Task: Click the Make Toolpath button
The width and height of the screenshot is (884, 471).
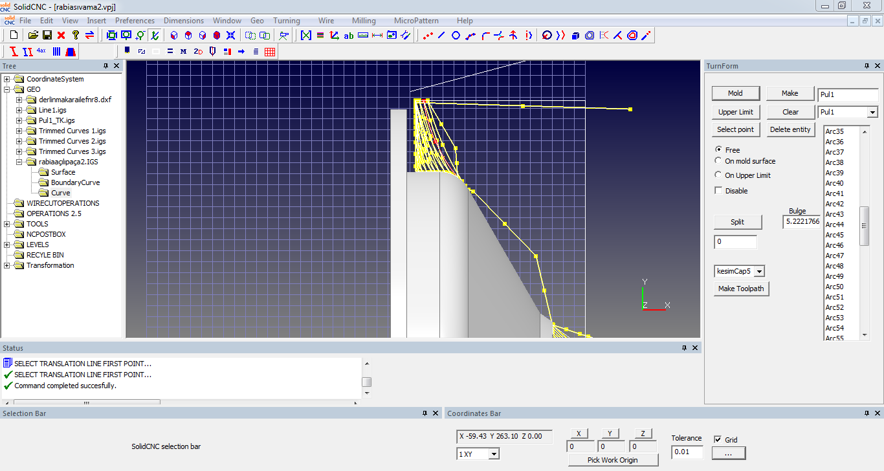Action: point(741,289)
